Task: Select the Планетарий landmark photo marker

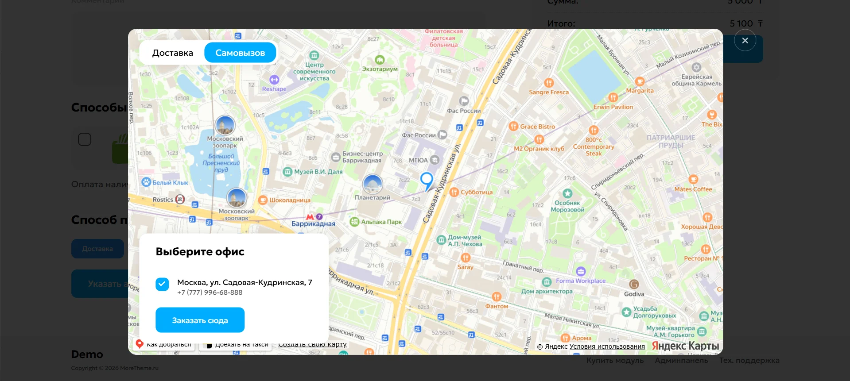Action: (372, 184)
